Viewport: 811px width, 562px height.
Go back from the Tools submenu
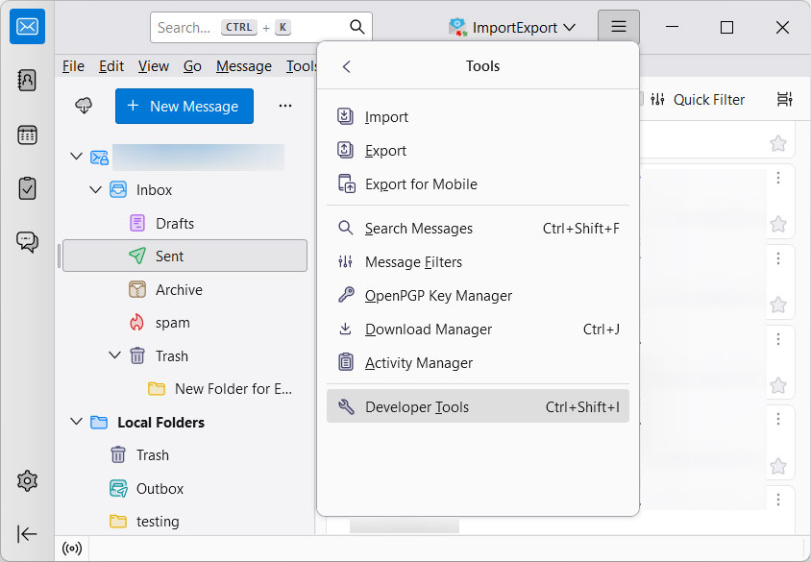[347, 66]
